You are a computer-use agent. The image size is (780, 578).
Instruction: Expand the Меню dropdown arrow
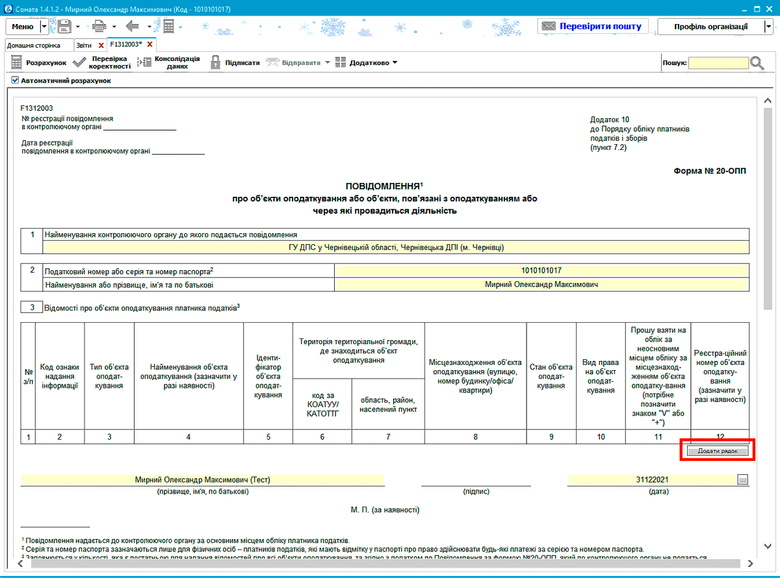[44, 27]
